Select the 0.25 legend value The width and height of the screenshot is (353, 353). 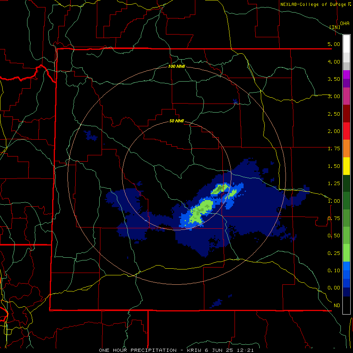[x=334, y=253]
